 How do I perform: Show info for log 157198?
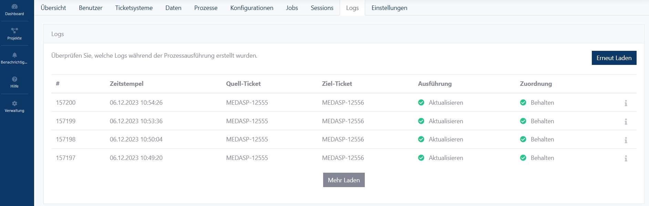(626, 140)
